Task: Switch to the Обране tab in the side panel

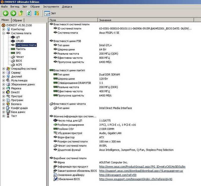Action: 17,20
